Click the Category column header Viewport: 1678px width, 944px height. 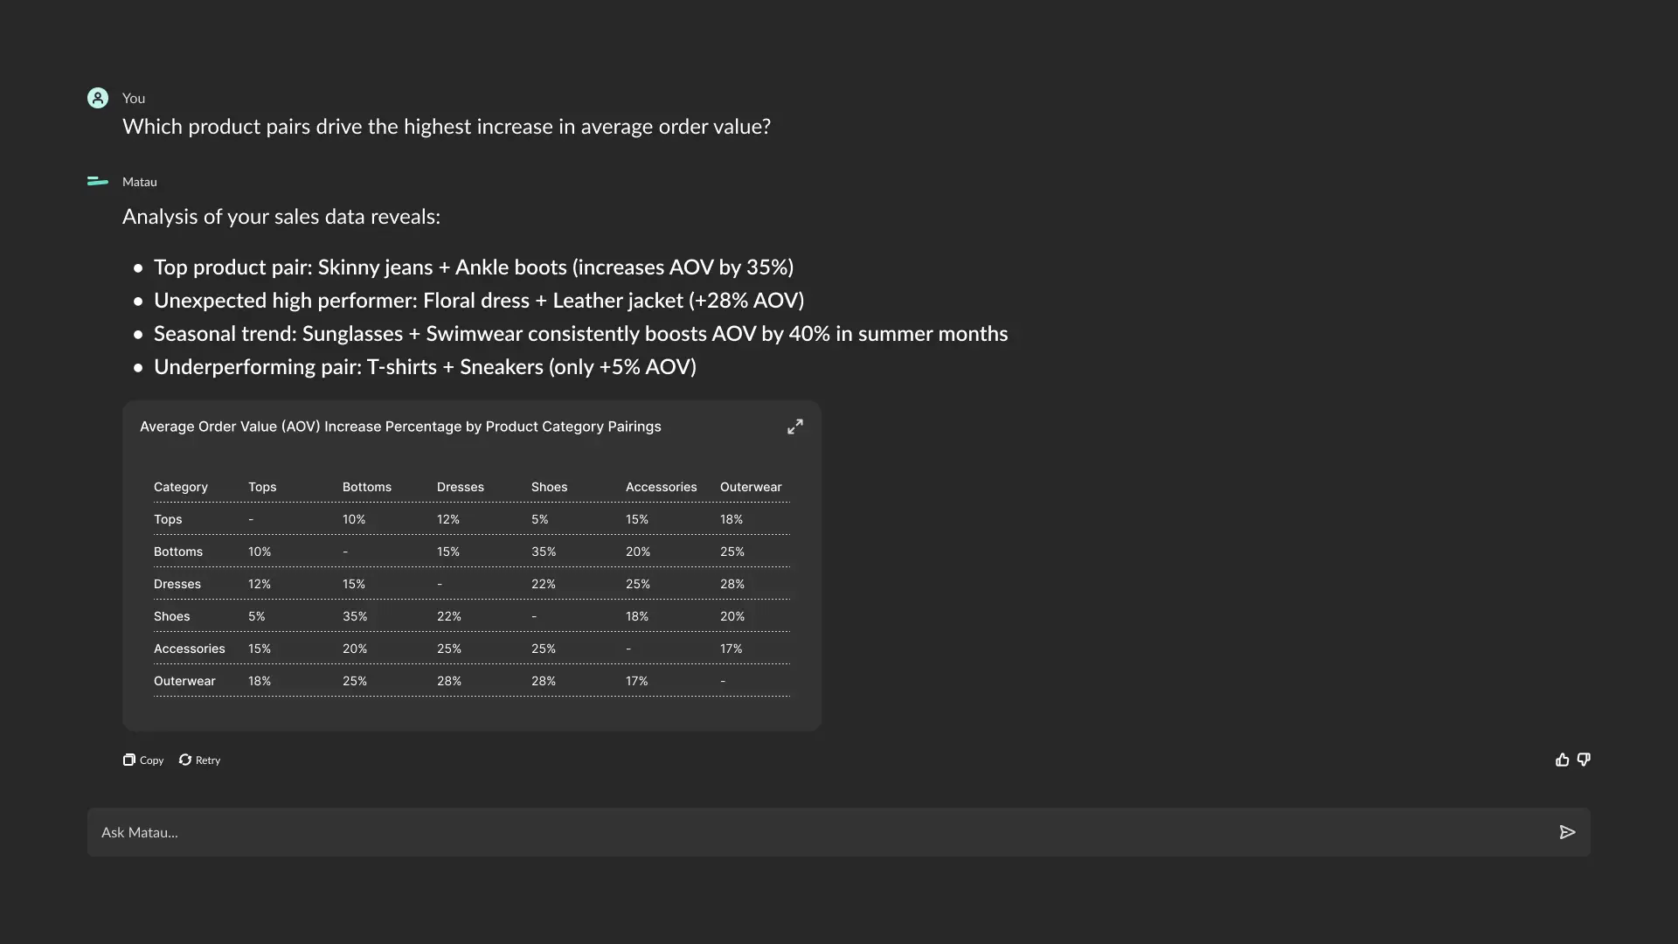click(x=181, y=487)
